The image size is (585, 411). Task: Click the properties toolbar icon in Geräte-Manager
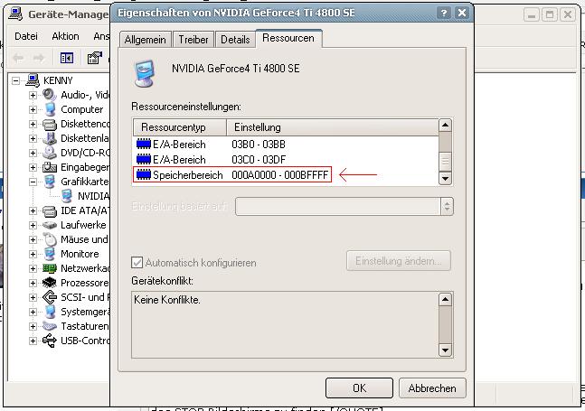click(x=95, y=58)
